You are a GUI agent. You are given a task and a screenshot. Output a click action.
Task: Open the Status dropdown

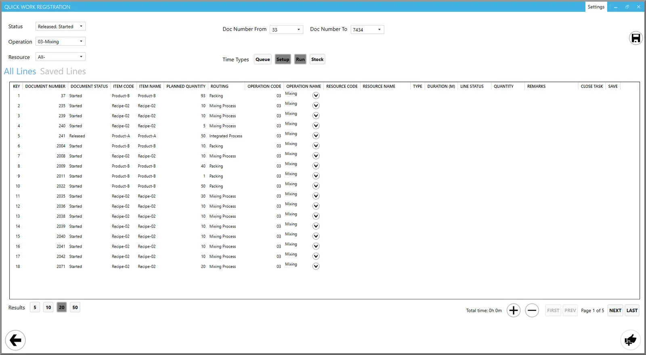(x=61, y=26)
